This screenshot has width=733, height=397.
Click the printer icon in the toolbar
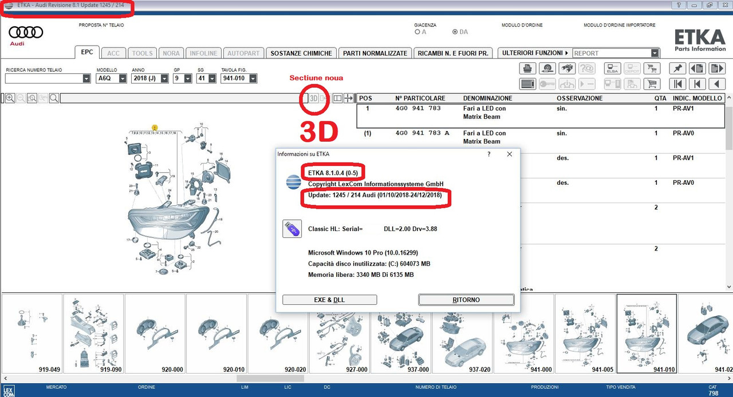pos(527,69)
